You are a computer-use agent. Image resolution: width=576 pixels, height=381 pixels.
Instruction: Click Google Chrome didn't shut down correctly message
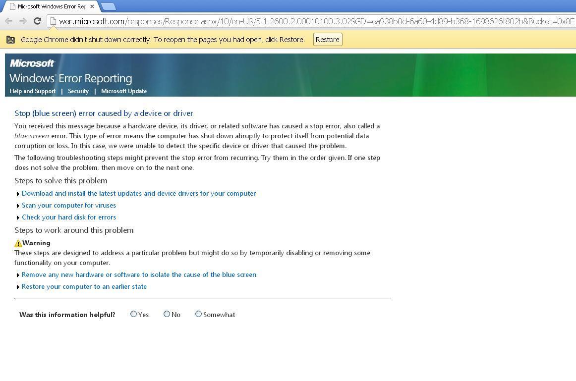coord(163,40)
